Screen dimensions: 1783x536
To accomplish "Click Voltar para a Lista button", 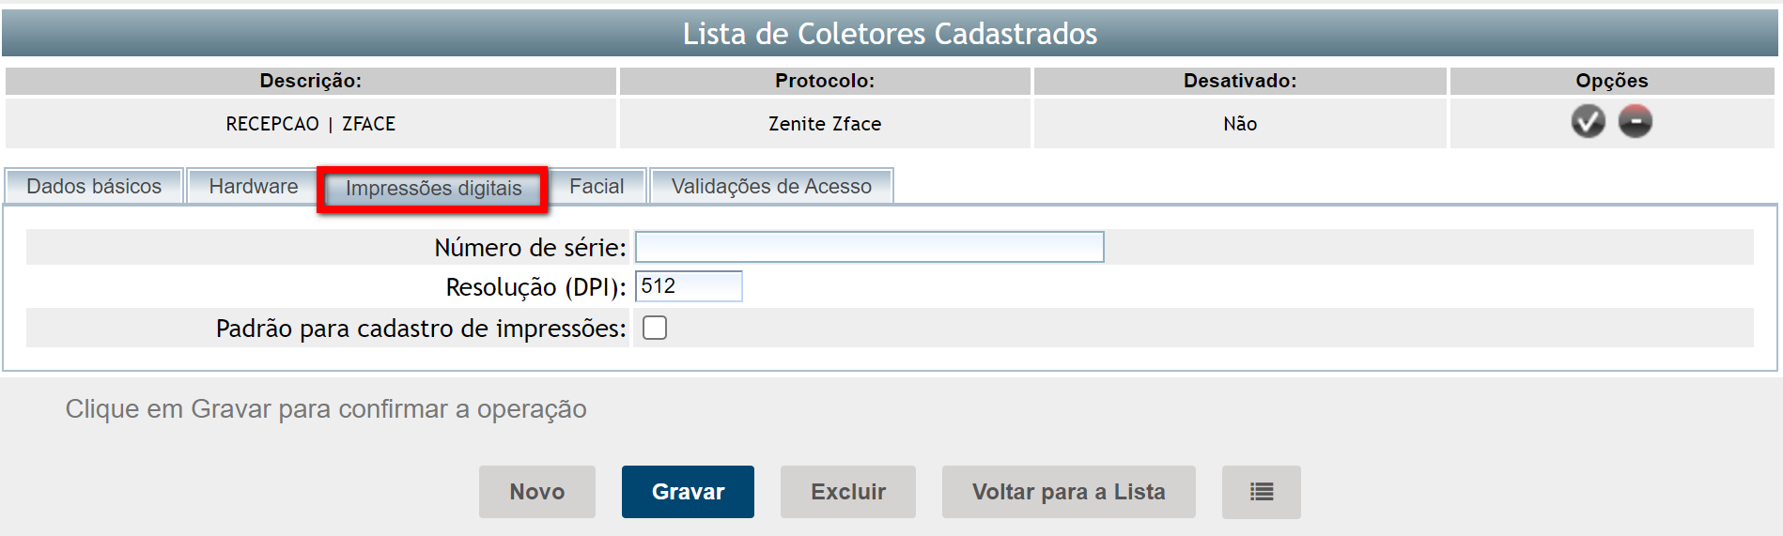I will tap(1068, 492).
